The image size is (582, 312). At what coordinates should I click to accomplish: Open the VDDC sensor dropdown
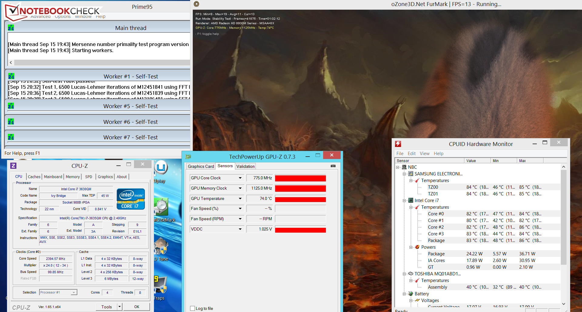(240, 229)
